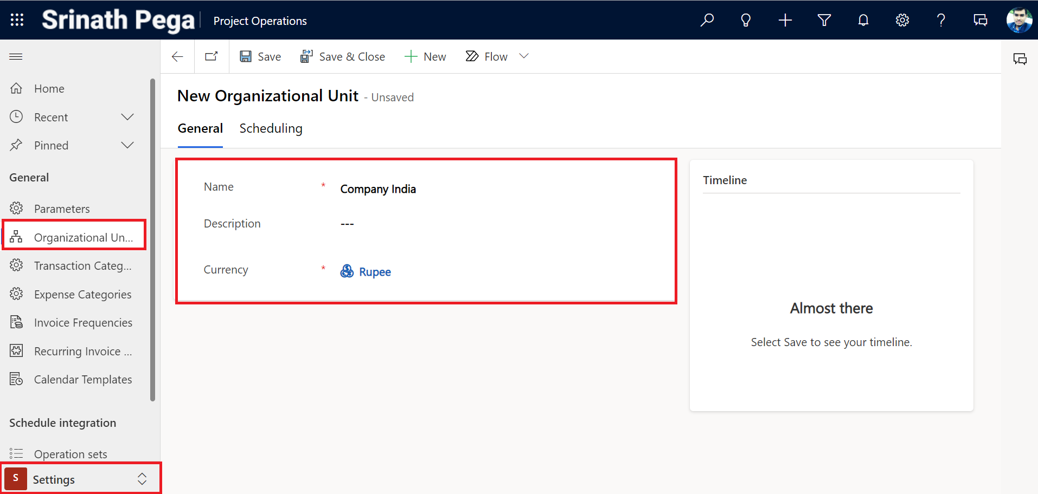Expand the Pinned list

127,146
